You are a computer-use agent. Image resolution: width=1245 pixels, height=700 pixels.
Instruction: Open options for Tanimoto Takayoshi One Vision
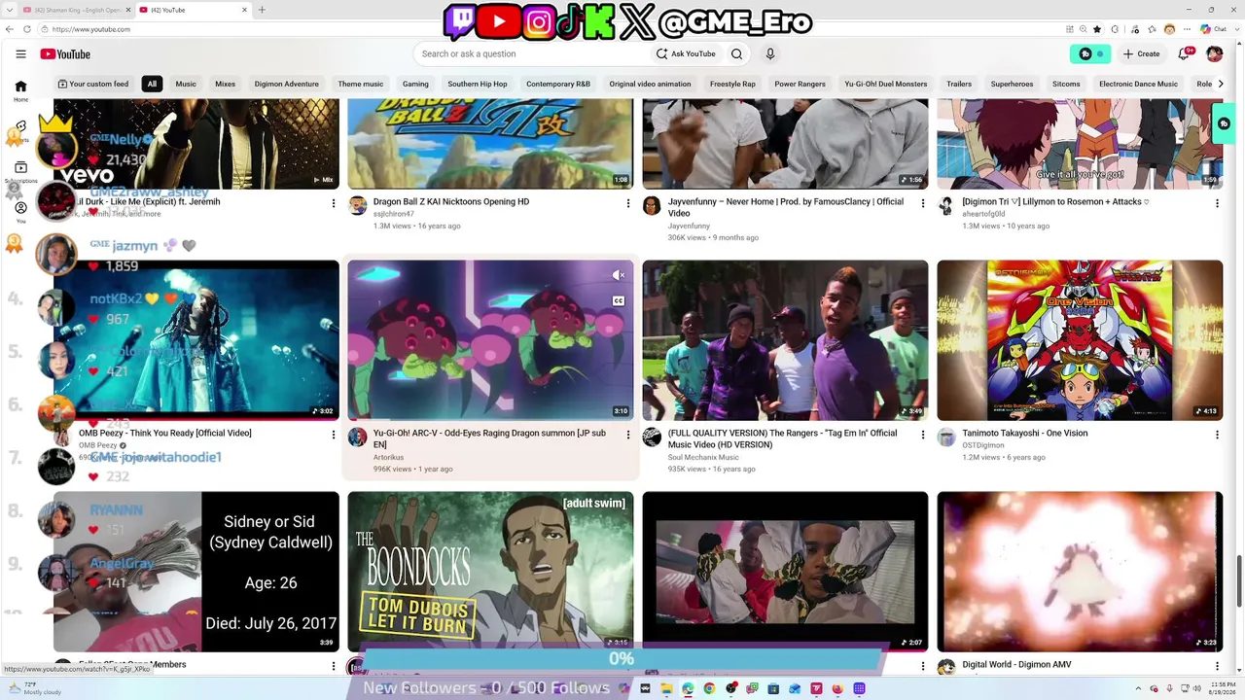click(x=1217, y=435)
